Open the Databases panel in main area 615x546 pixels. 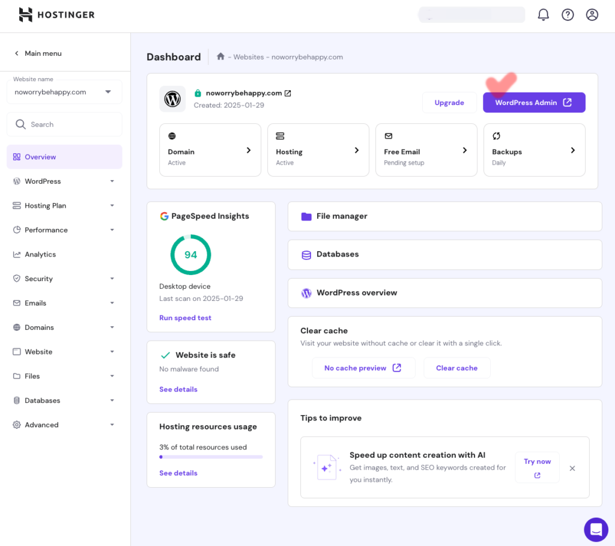[x=445, y=255]
